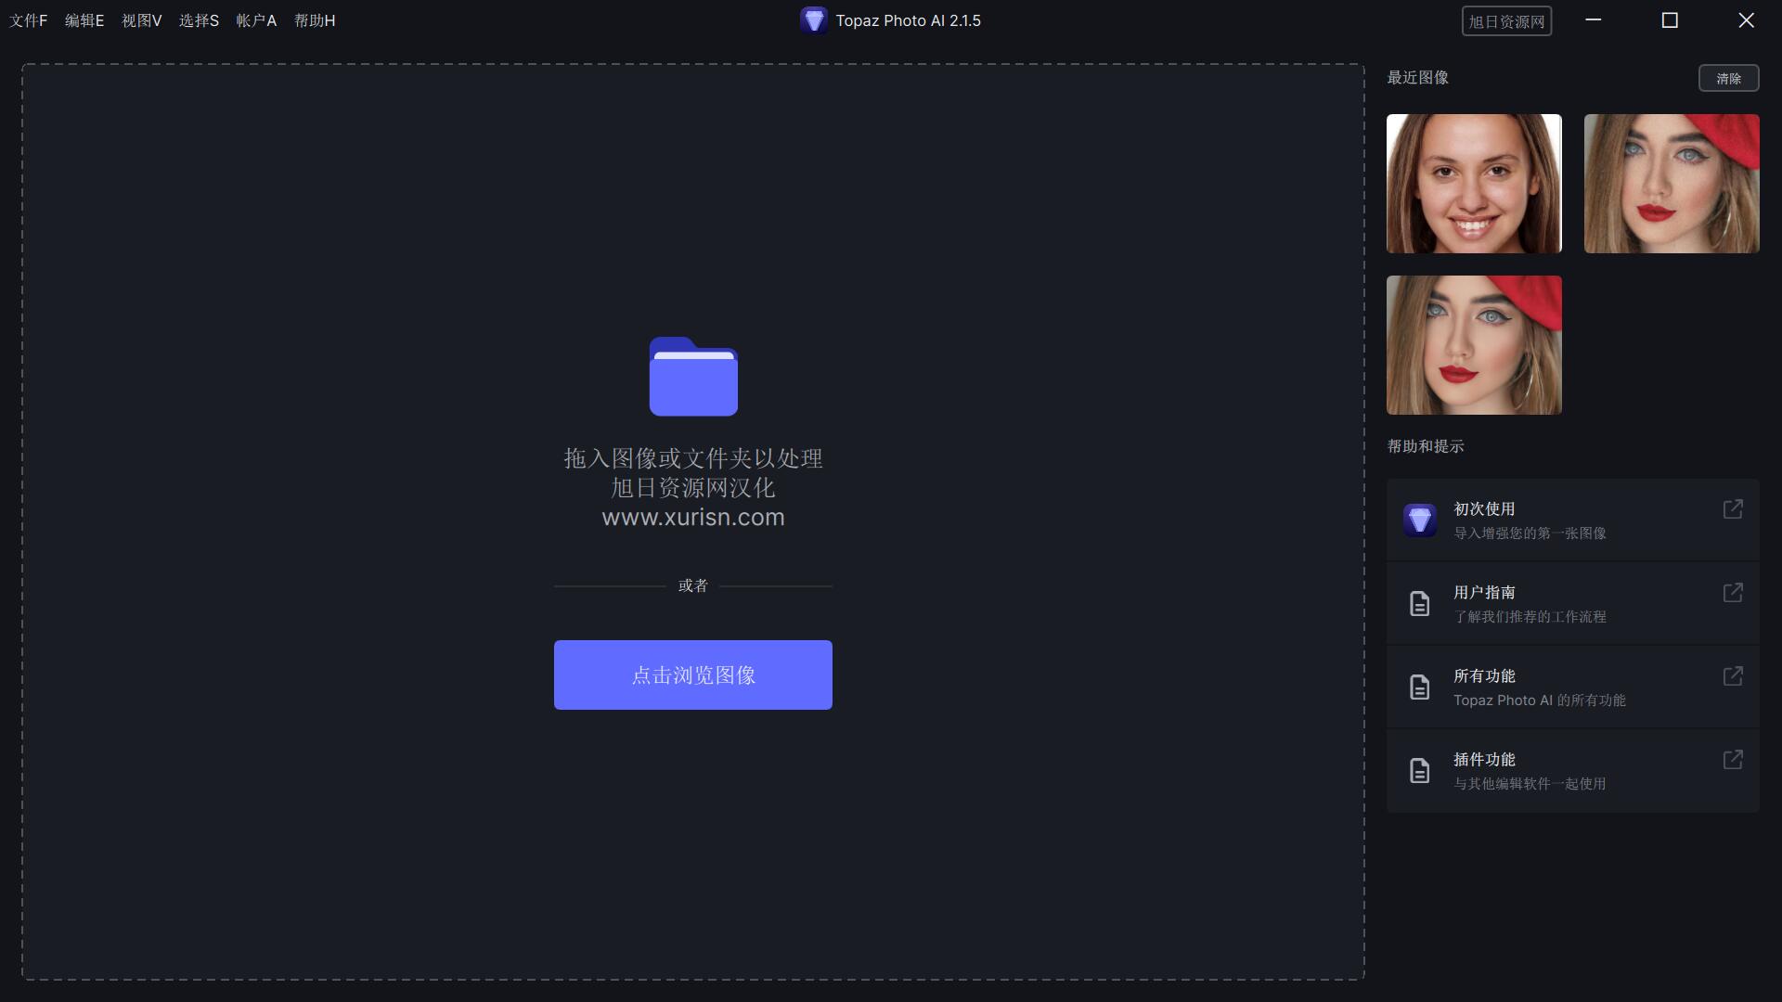Open the red beret portrait thumbnail
Viewport: 1782px width, 1002px height.
coord(1671,183)
